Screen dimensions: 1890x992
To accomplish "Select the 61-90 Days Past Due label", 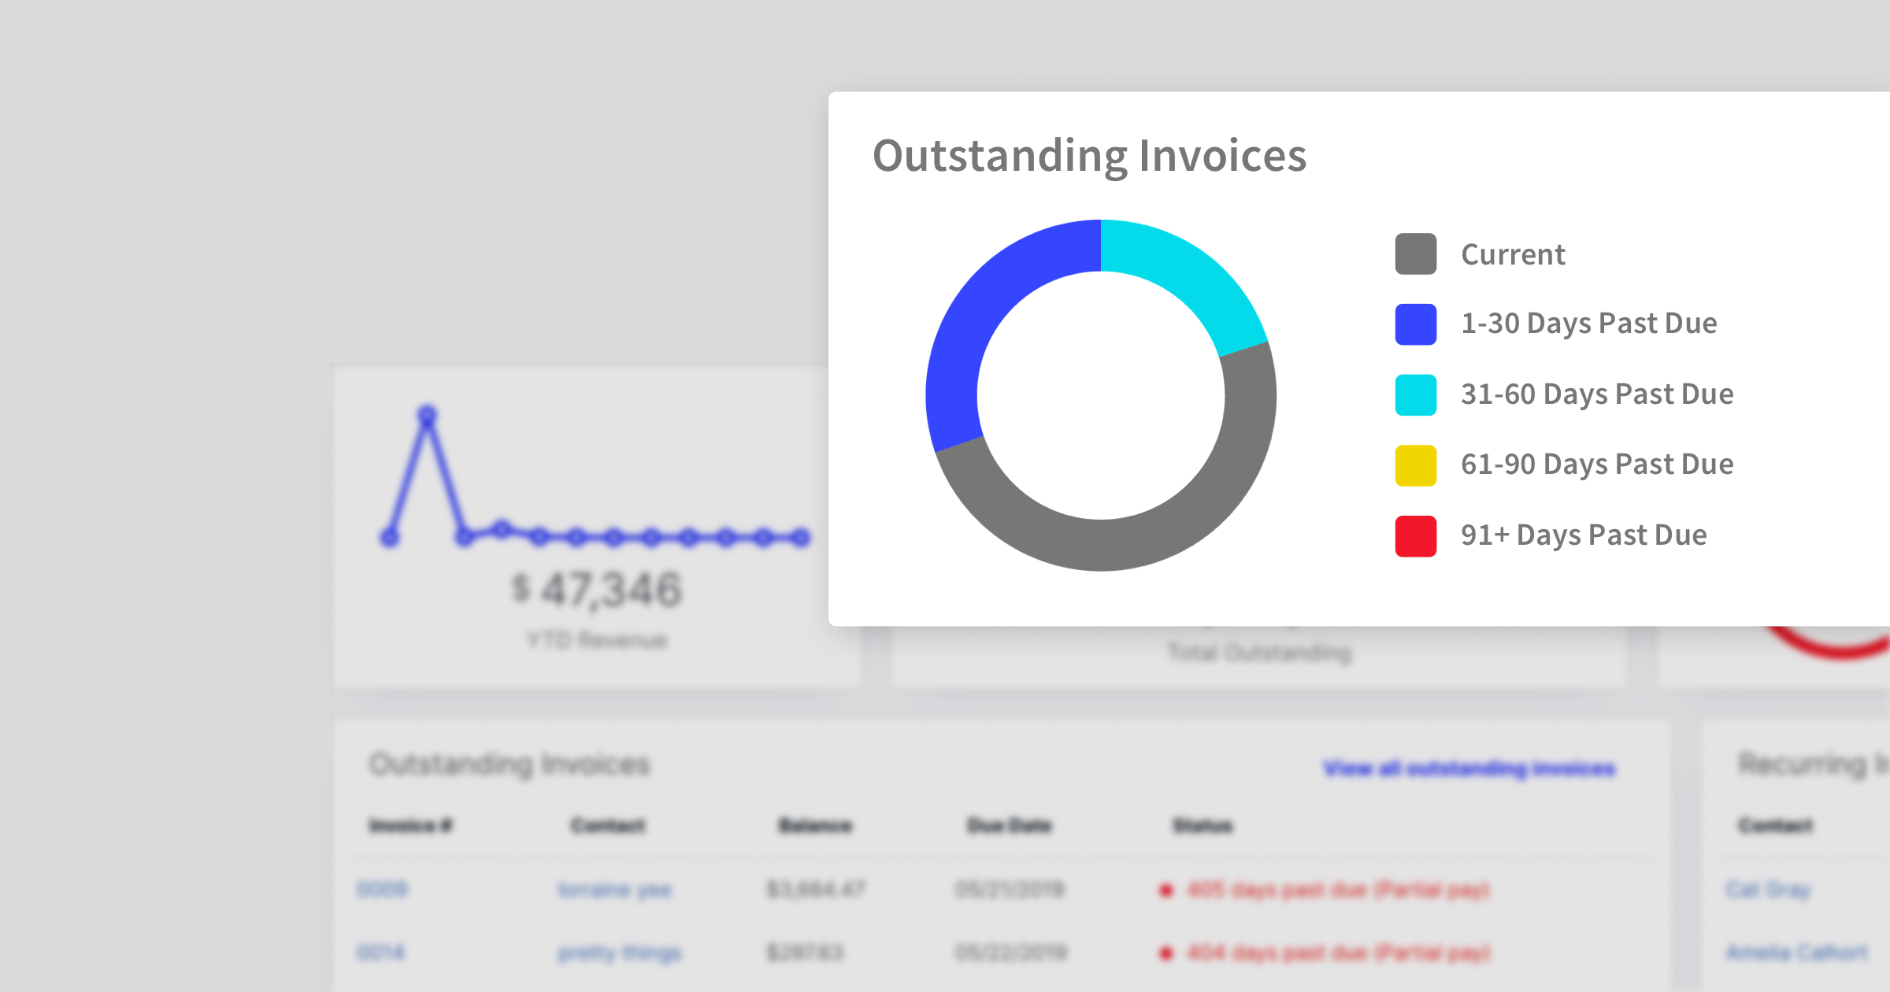I will [x=1597, y=465].
